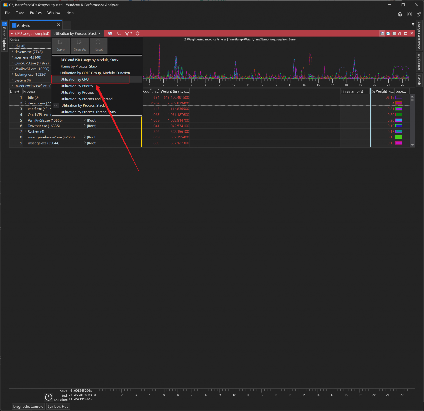Click the clock icon near the time range
Viewport: 424px width, 411px height.
tap(49, 397)
